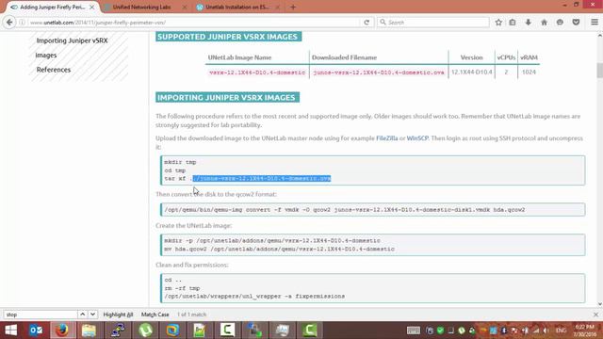
Task: Open the taskbar clock and date
Action: pyautogui.click(x=585, y=331)
